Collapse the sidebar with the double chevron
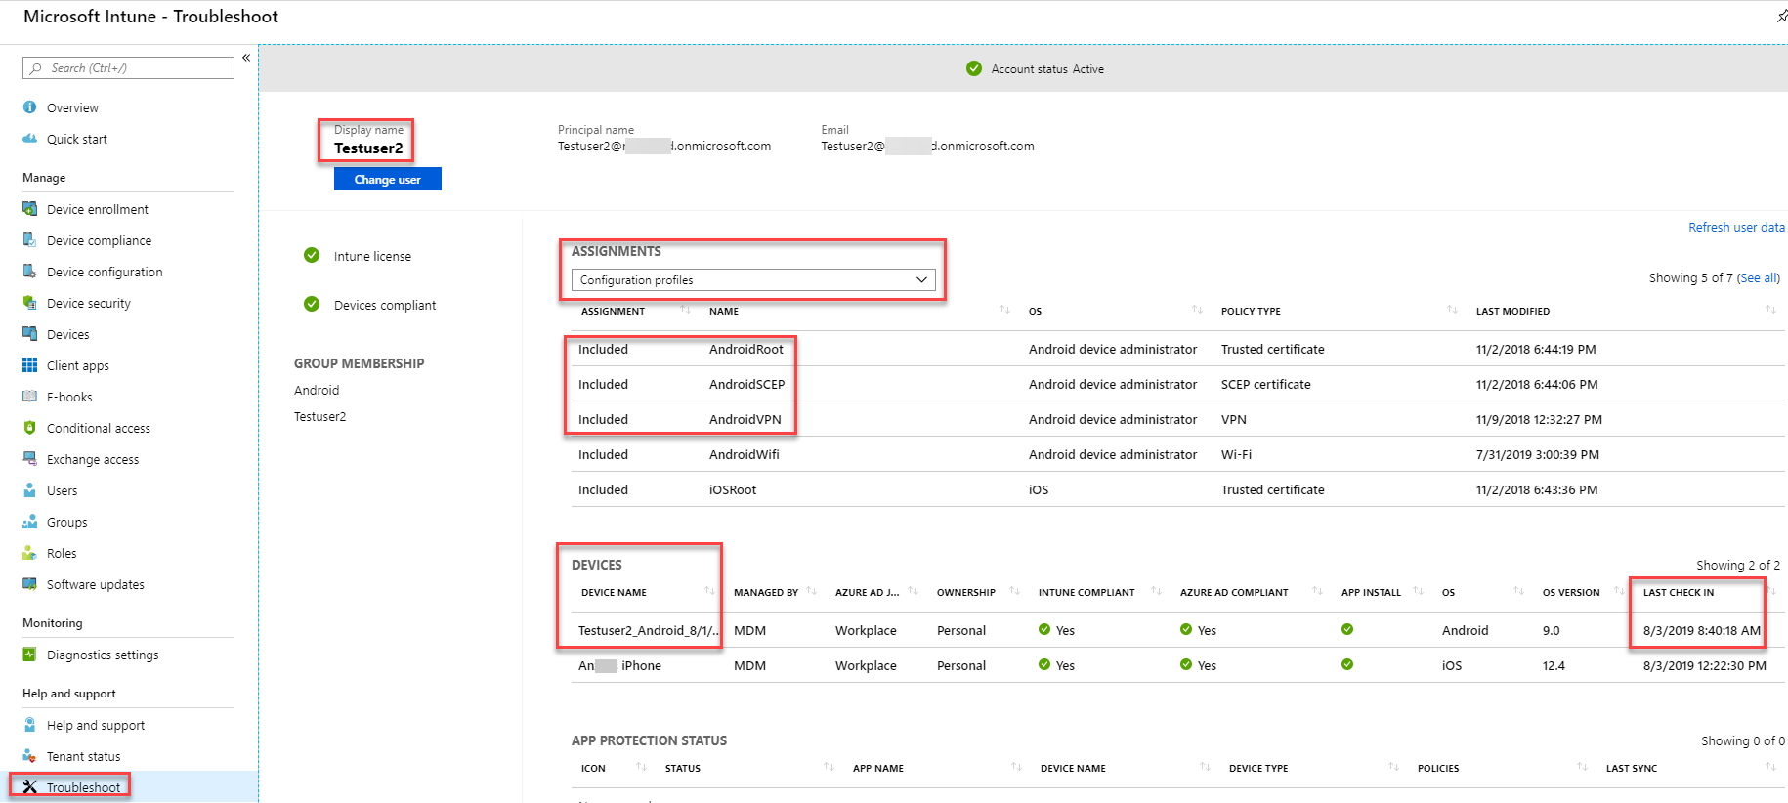 click(246, 58)
